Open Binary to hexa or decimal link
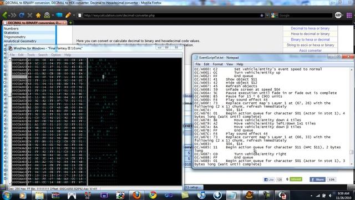This screenshot has width=355, height=200. pos(310,39)
